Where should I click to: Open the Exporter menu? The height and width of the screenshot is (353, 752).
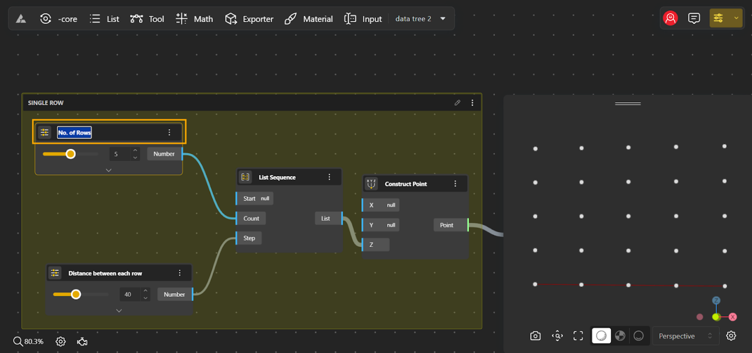click(x=249, y=19)
